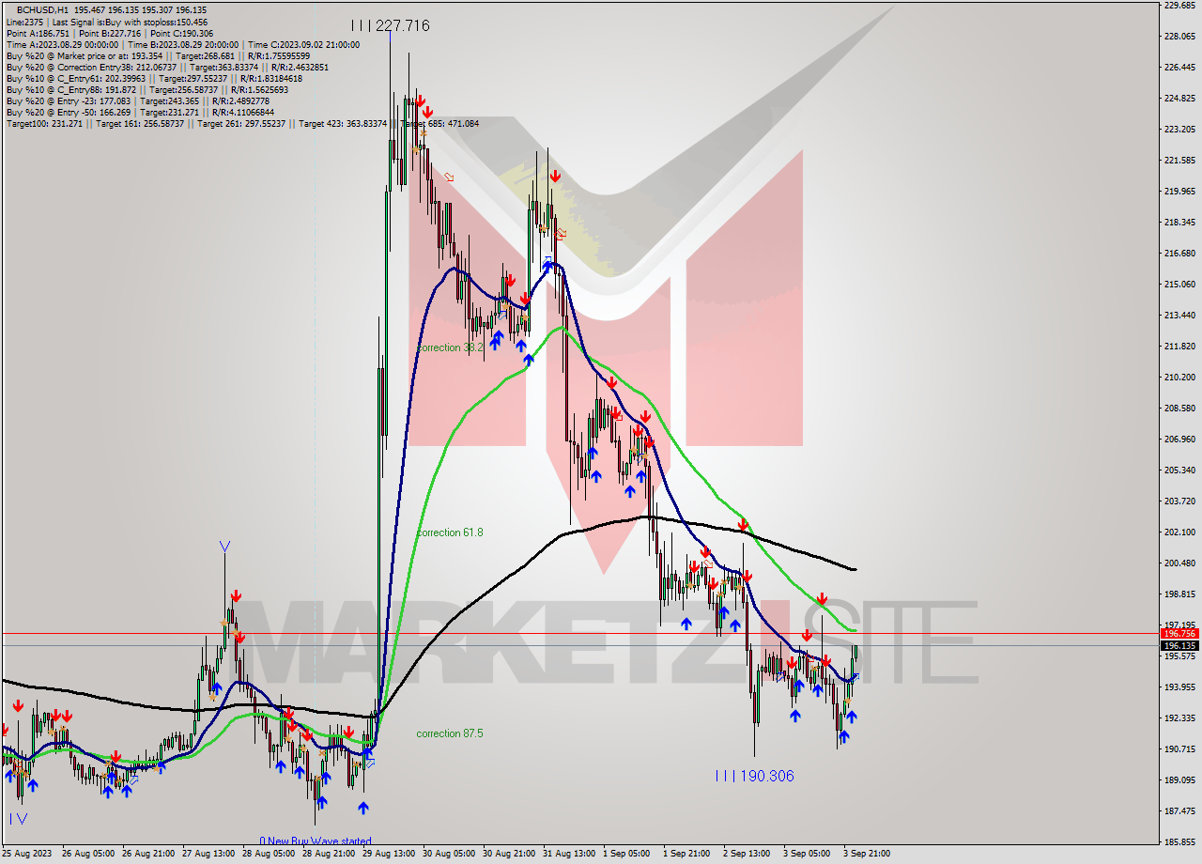
Task: Select the 'Target100: 231.271' targets line
Action: [242, 123]
